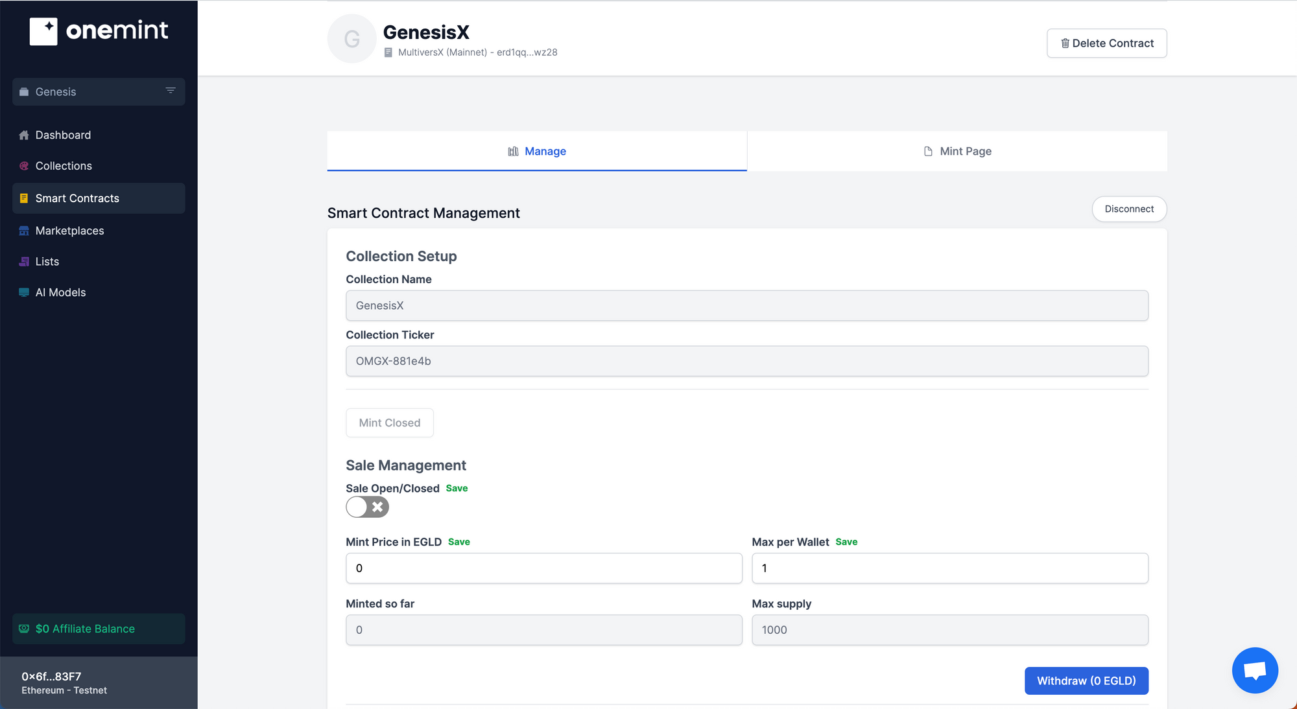Click the 0x6f...83F7 wallet address
Viewport: 1297px width, 709px height.
coord(51,677)
